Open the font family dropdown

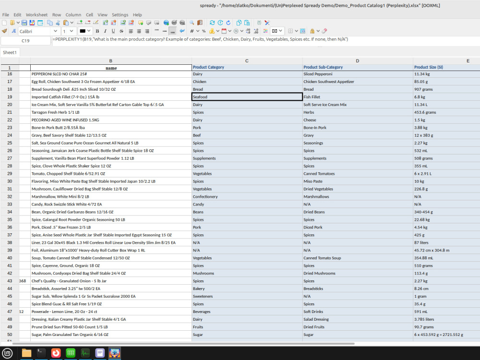[x=55, y=31]
